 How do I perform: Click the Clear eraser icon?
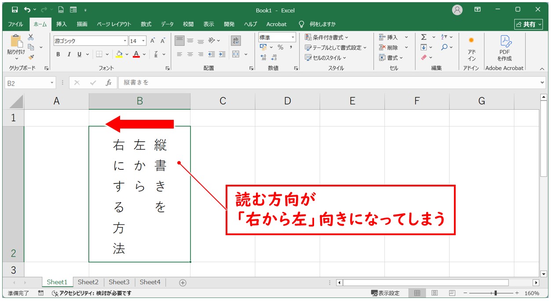point(424,57)
